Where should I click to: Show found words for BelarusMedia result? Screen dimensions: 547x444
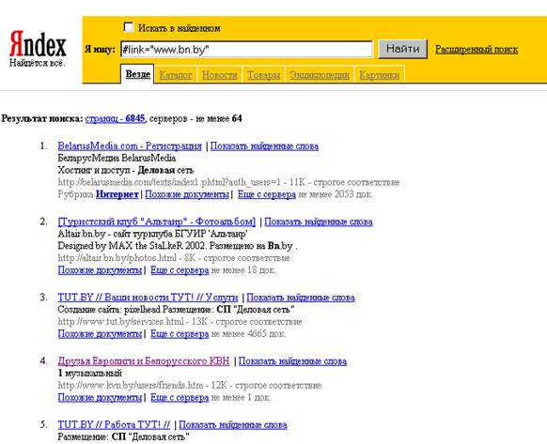tap(264, 146)
